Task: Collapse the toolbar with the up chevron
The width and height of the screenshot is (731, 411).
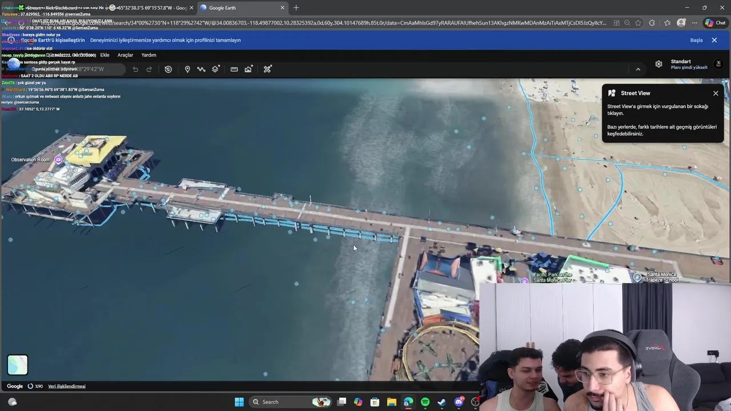Action: [638, 69]
